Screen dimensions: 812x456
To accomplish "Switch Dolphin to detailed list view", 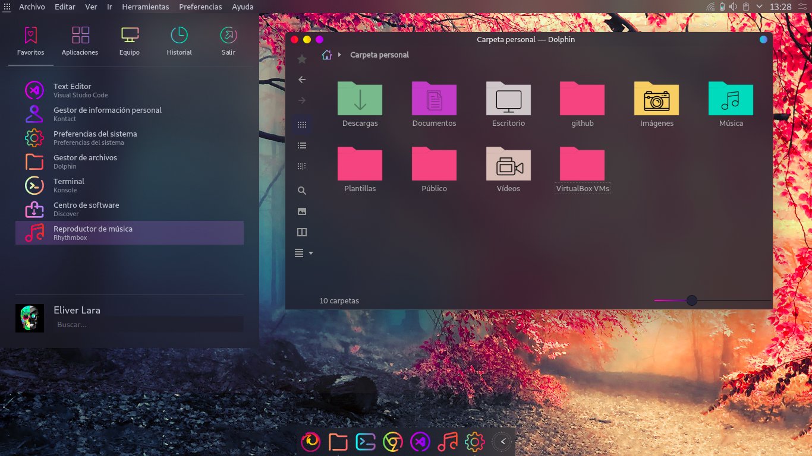I will (302, 145).
